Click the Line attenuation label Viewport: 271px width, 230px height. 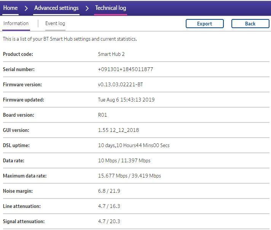(x=21, y=206)
